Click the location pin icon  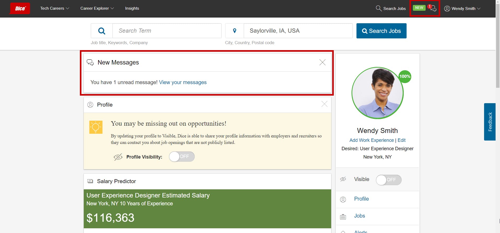(235, 31)
